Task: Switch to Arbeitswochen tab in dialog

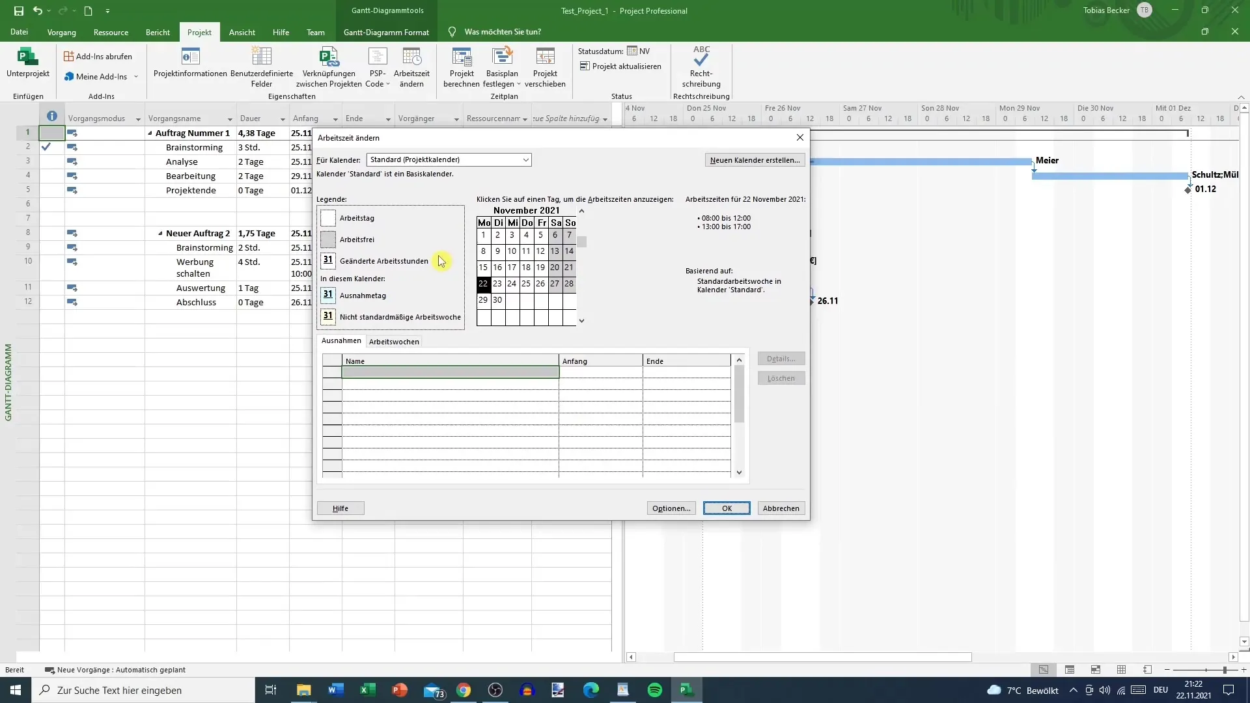Action: pos(394,342)
